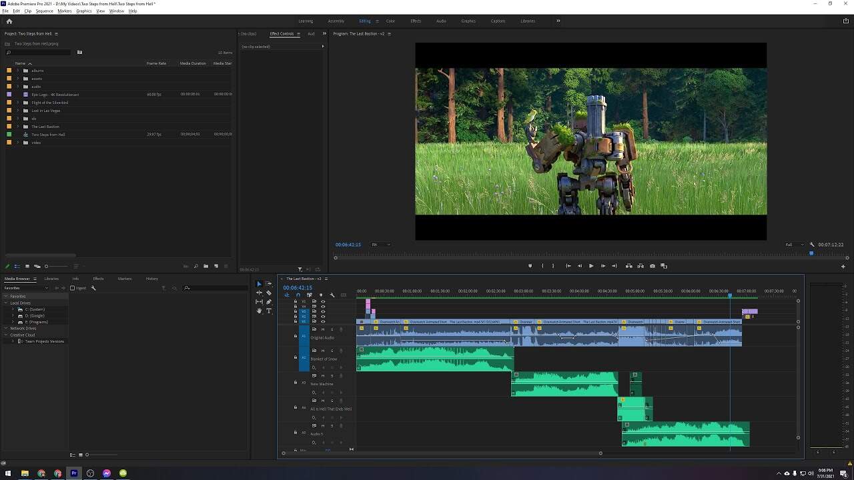The image size is (854, 480).
Task: Toggle Linked Selection in timeline
Action: tap(310, 295)
